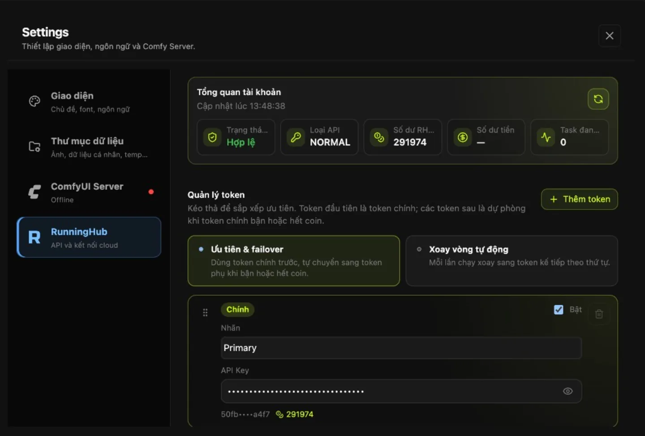
Task: Click the Chính badge
Action: point(237,309)
